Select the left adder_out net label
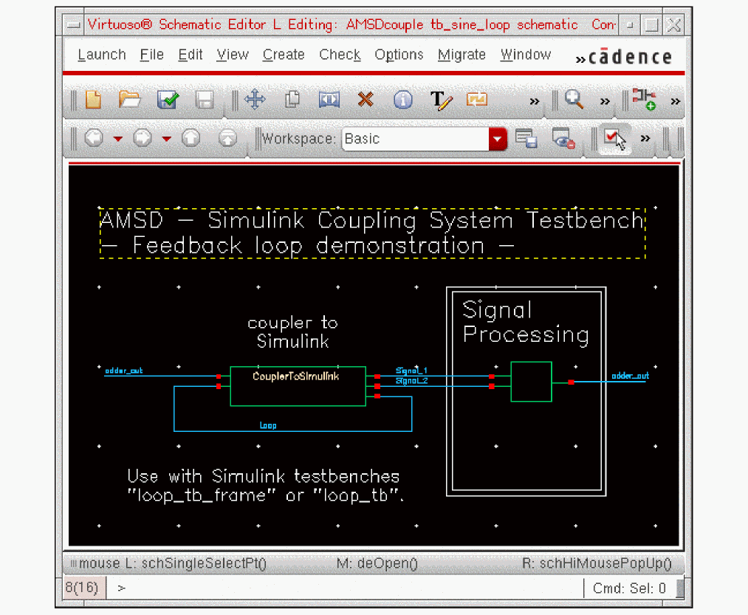 coord(123,370)
